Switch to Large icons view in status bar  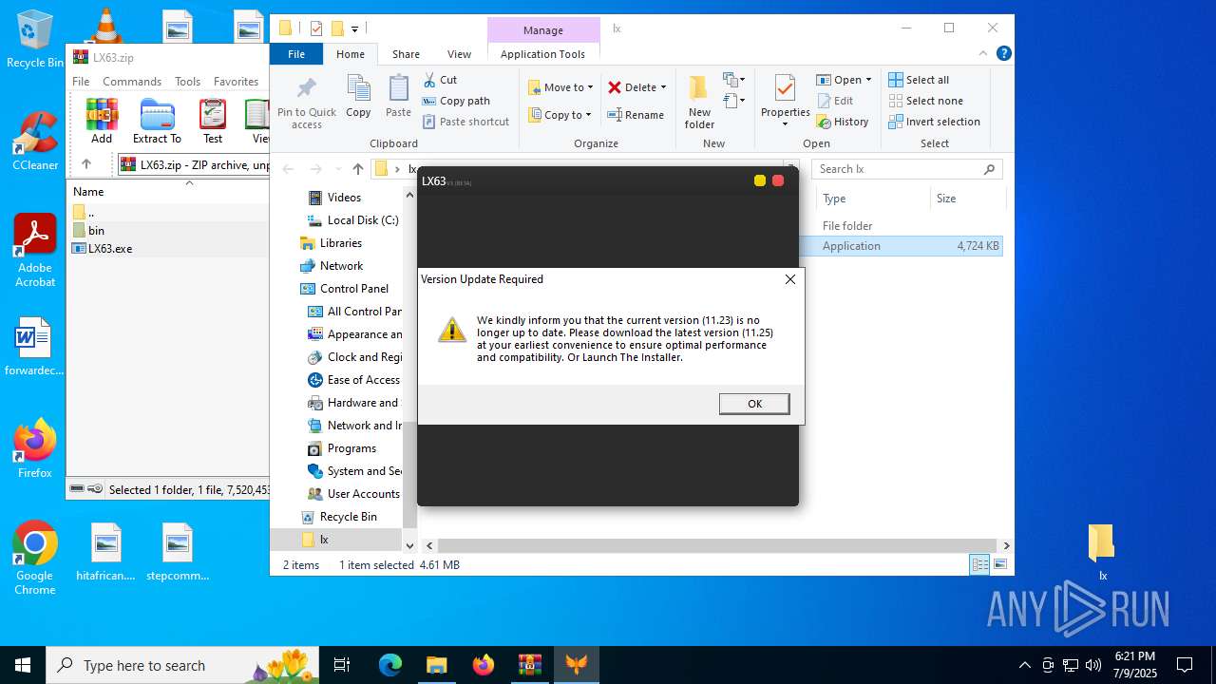coord(999,565)
